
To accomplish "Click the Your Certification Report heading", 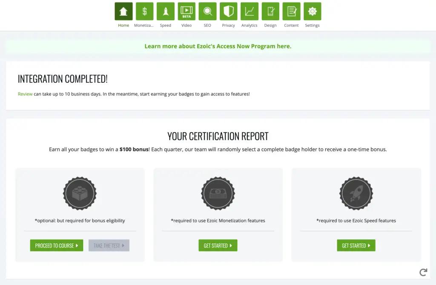I will [x=218, y=136].
